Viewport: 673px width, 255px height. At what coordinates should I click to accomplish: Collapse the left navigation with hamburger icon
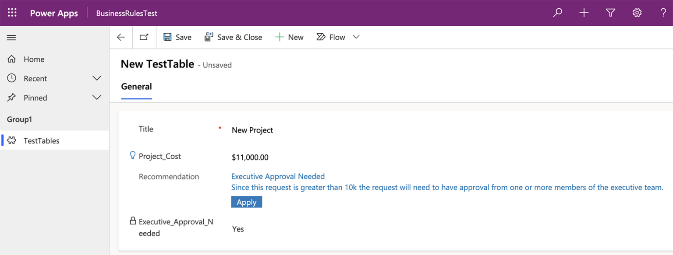(x=11, y=38)
